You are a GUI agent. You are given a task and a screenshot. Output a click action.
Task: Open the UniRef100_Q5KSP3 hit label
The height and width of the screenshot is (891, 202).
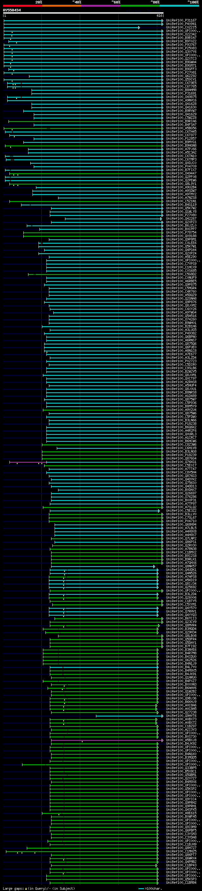181,880
